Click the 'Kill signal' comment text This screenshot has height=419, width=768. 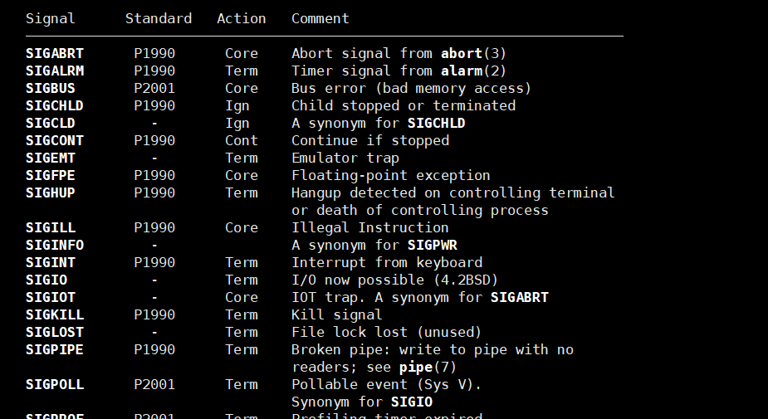pos(336,314)
